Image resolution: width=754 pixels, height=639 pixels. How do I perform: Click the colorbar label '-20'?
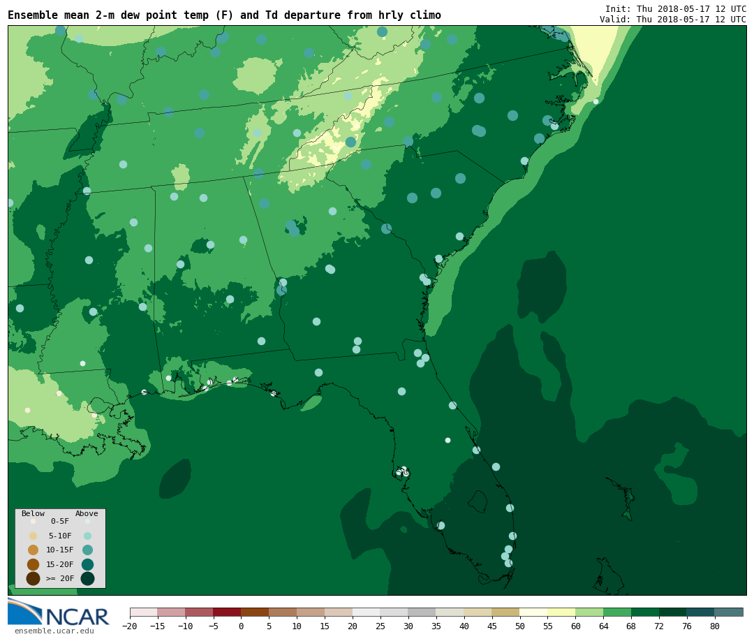coord(129,626)
